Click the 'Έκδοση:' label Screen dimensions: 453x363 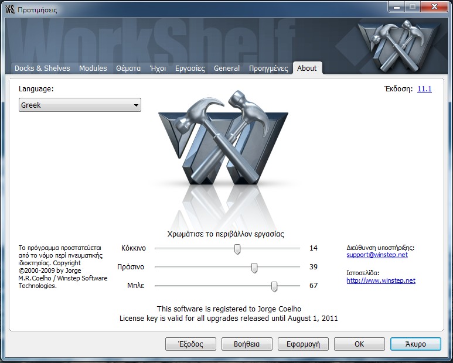point(398,89)
